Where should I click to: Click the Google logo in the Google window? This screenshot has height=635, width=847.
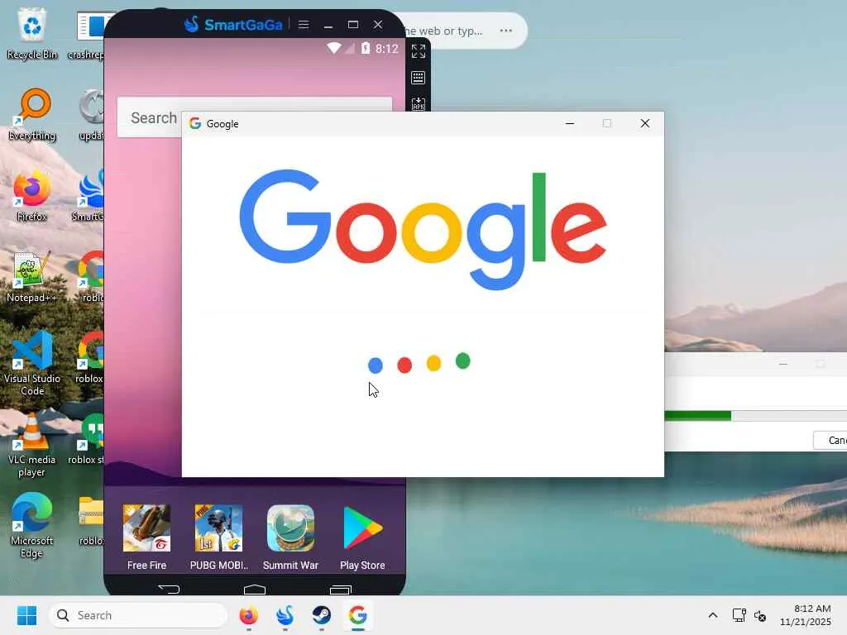pyautogui.click(x=423, y=231)
